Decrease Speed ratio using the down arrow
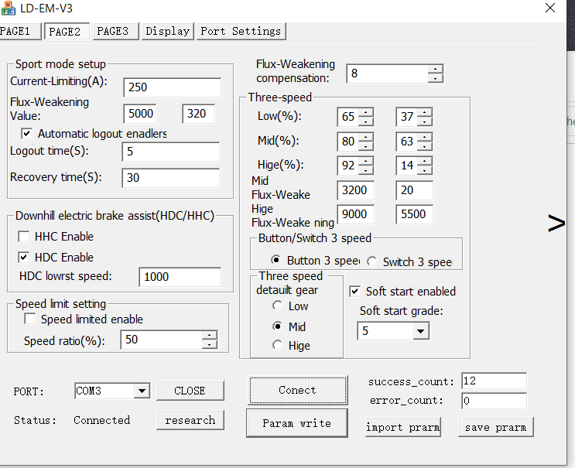Image resolution: width=575 pixels, height=468 pixels. (209, 344)
